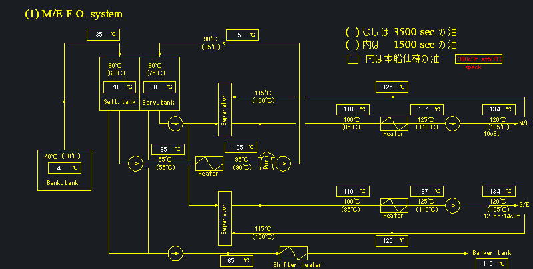Select the heater icon on the G/E line
The width and height of the screenshot is (533, 269).
[393, 205]
